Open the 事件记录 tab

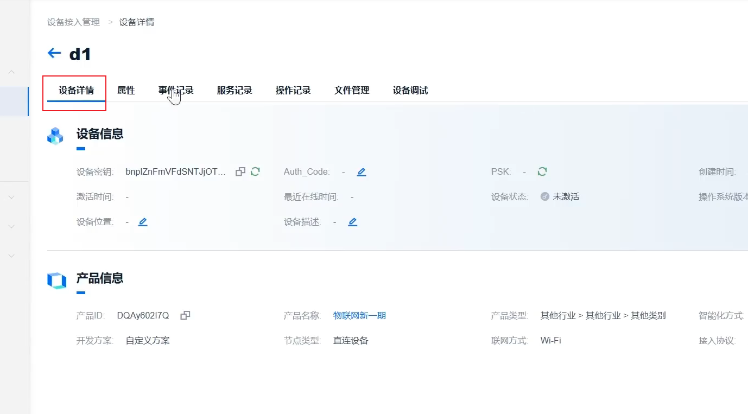pos(176,90)
